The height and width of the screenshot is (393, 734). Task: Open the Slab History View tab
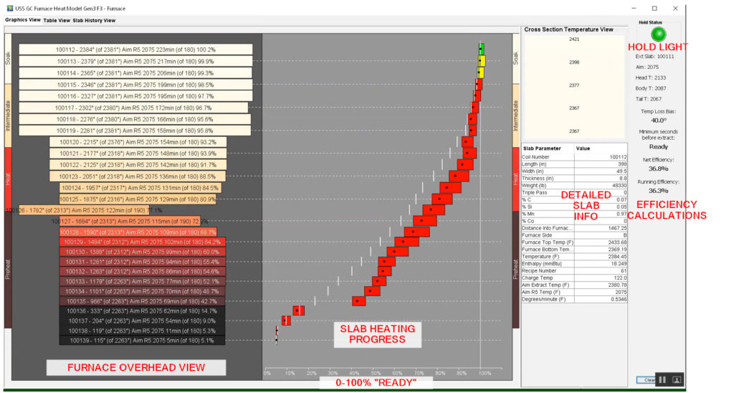(x=94, y=21)
